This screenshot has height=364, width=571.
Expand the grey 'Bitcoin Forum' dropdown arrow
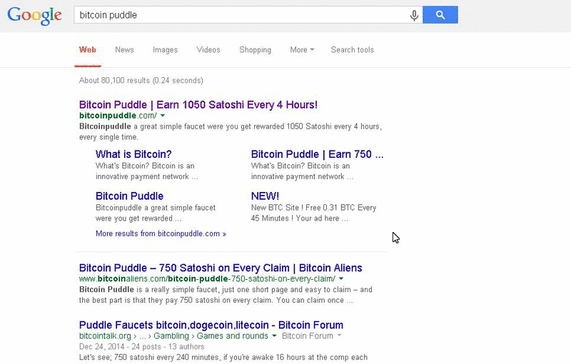pos(340,335)
